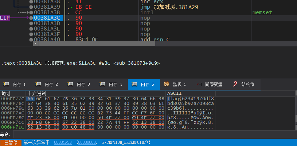Click the 内存 2 tab memory icon
Screen dimensions: 297x146
click(x=39, y=84)
